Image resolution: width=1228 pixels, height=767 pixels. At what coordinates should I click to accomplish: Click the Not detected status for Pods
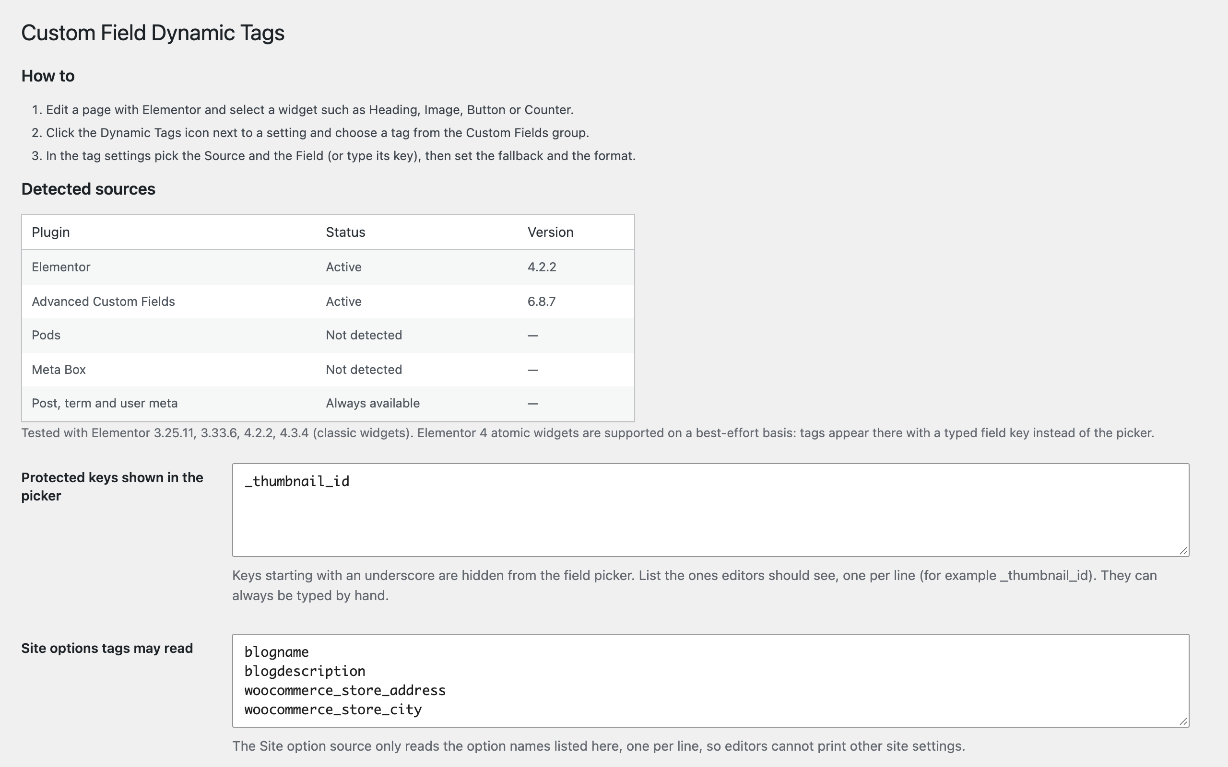click(x=364, y=335)
